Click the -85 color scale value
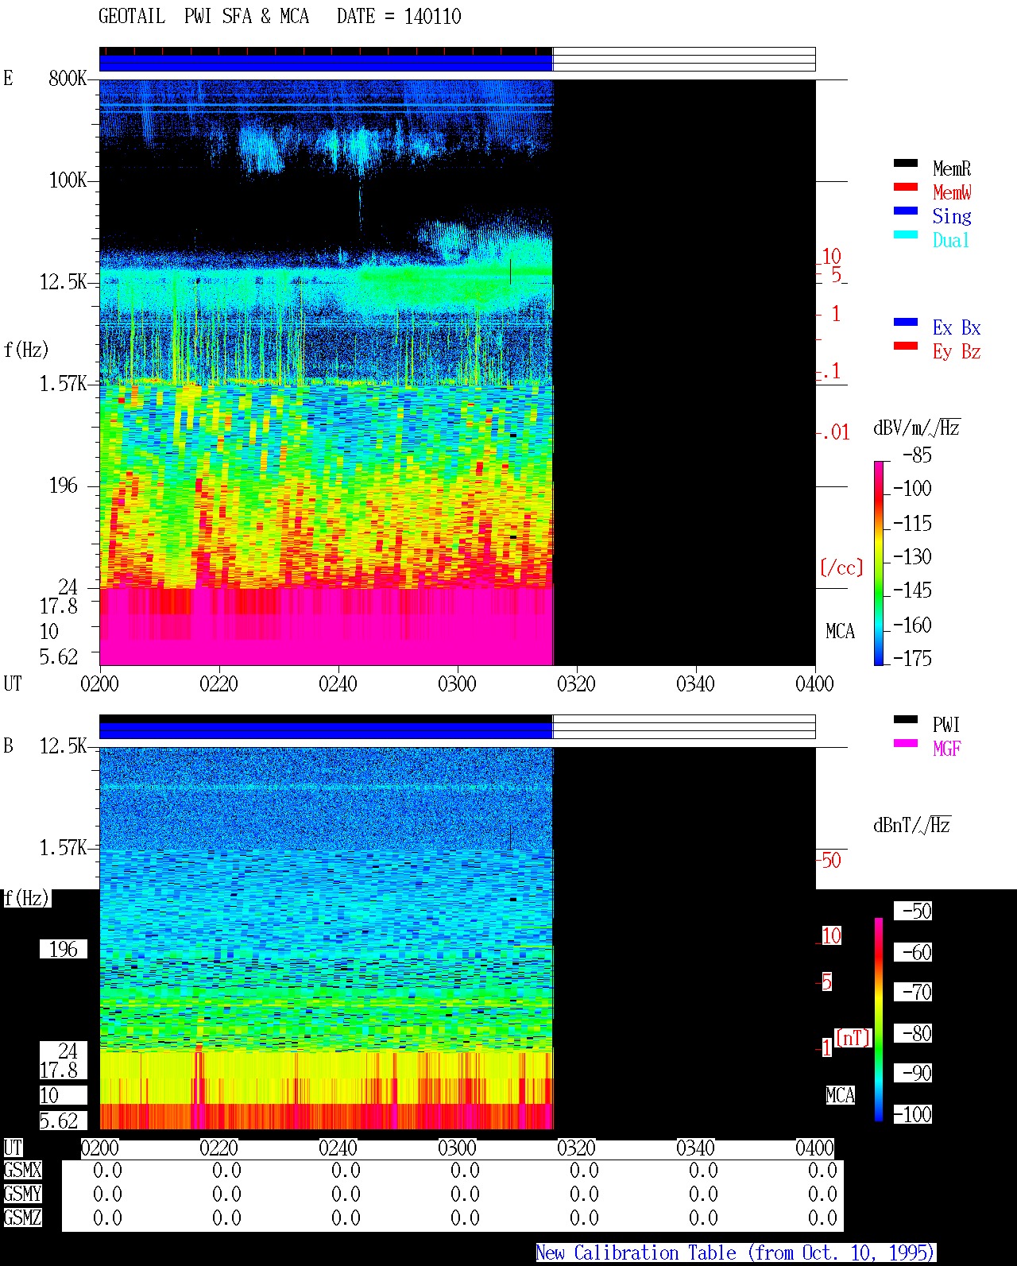Screen dimensions: 1017x1266 pos(917,455)
